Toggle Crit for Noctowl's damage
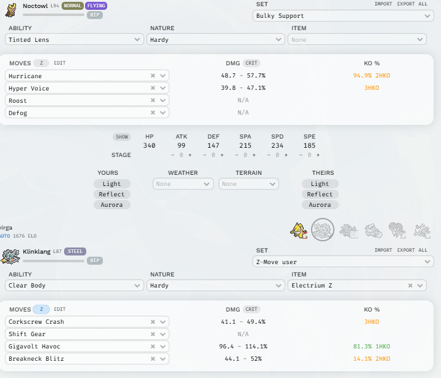 tap(251, 63)
